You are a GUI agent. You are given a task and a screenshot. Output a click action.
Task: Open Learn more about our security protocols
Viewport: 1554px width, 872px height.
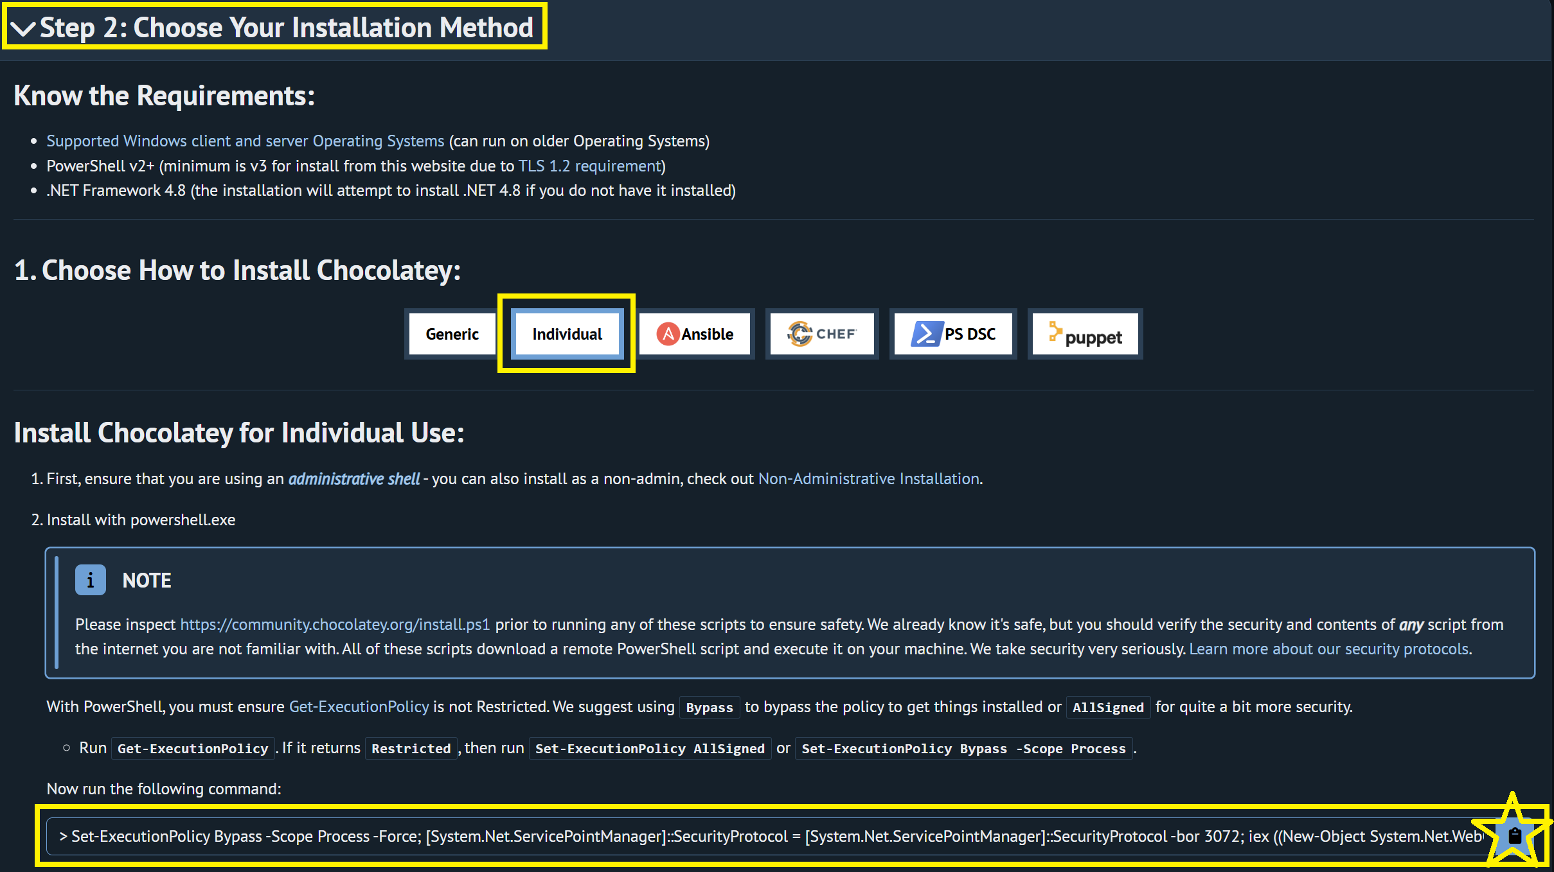1328,649
